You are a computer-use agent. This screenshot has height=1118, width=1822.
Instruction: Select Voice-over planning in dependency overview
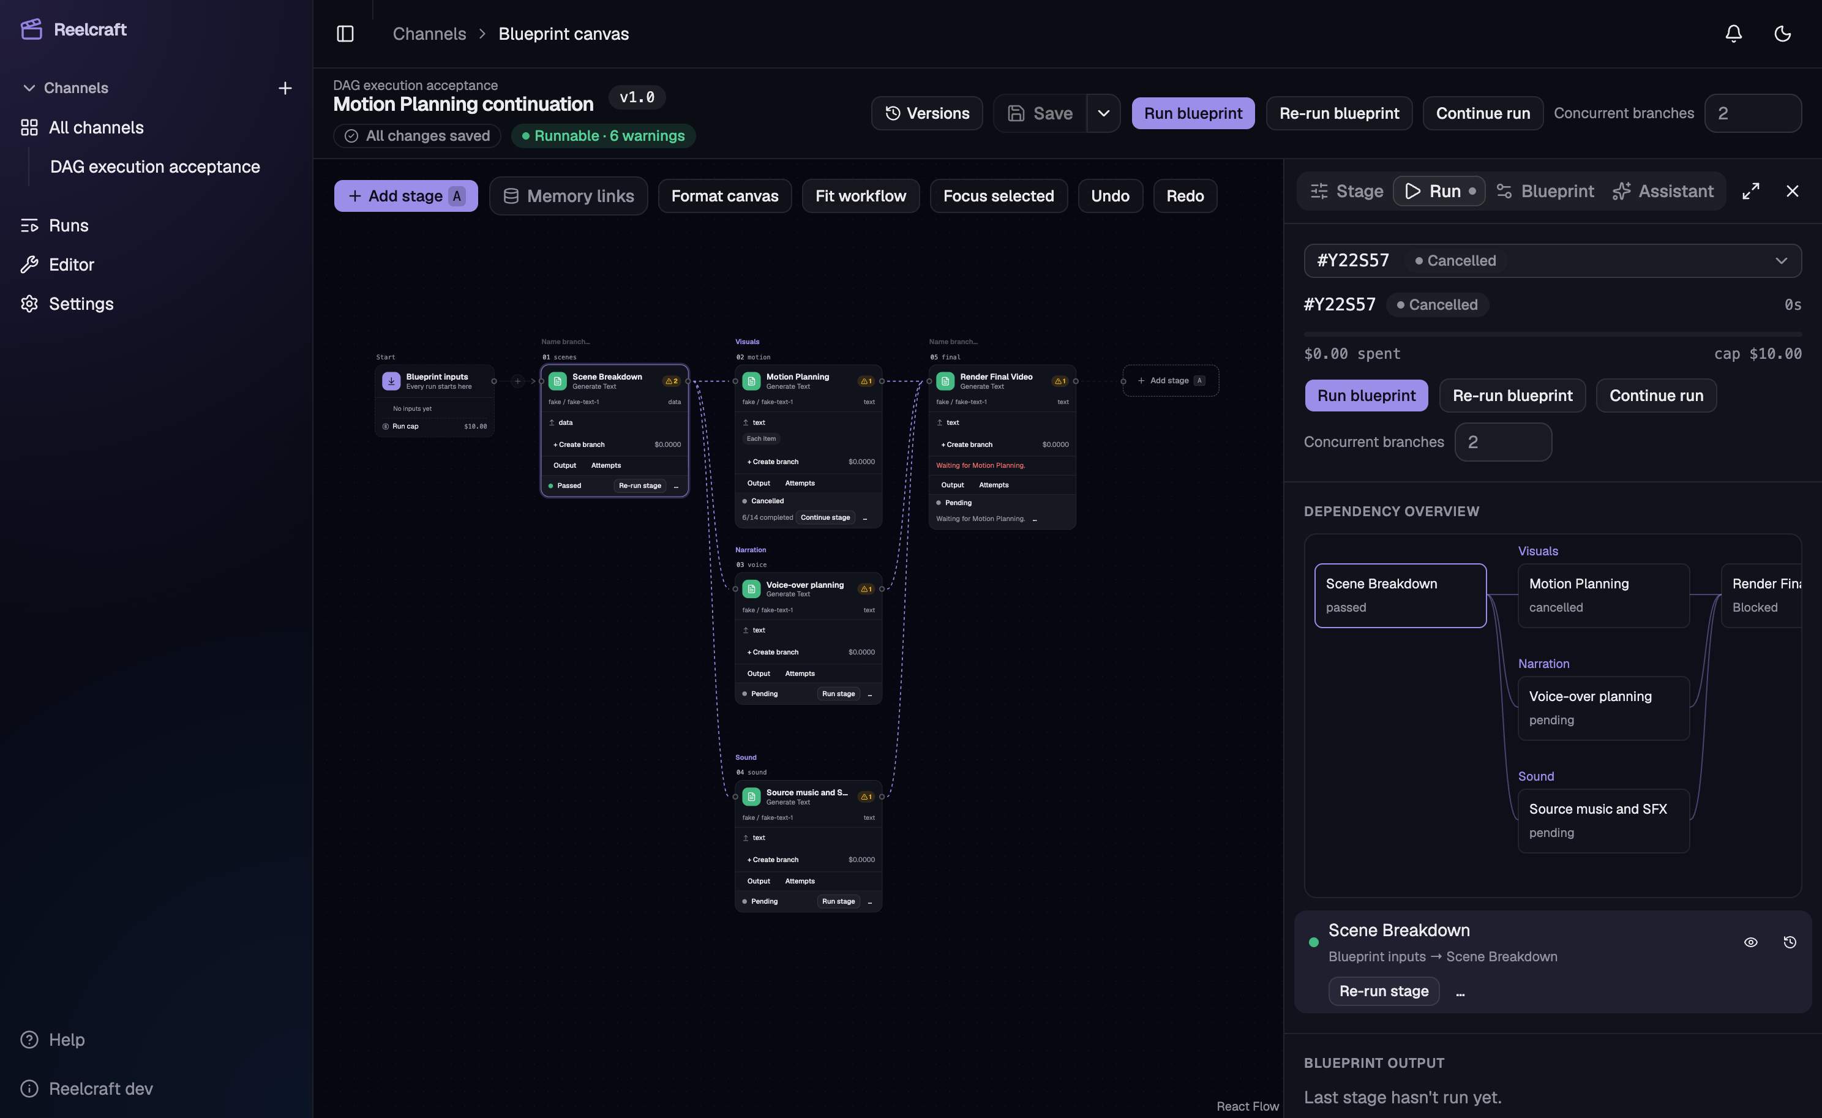coord(1603,708)
